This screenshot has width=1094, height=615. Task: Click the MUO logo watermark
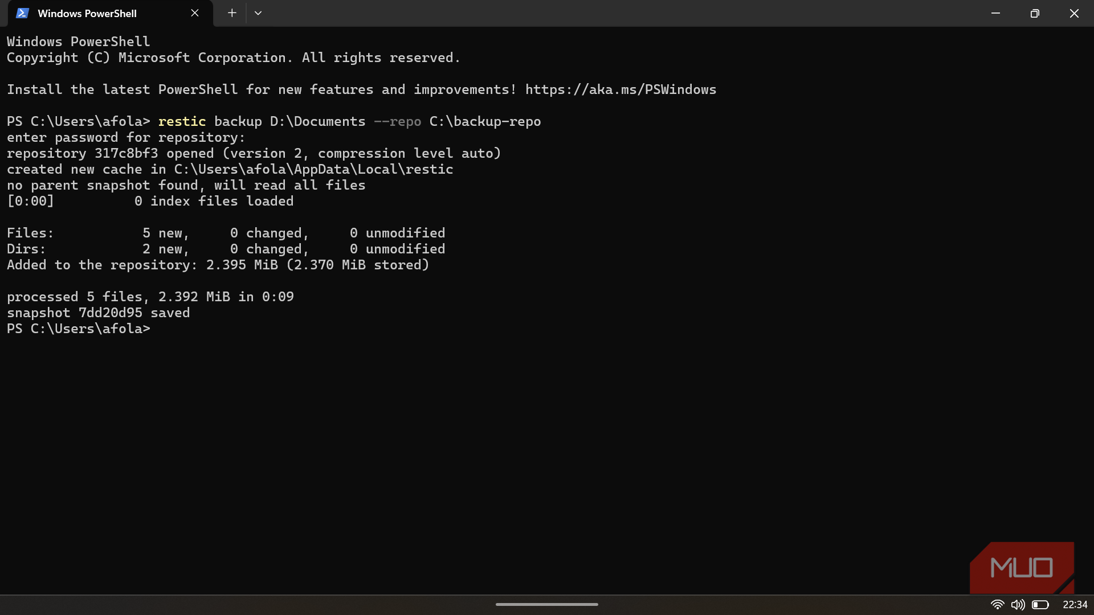1022,568
